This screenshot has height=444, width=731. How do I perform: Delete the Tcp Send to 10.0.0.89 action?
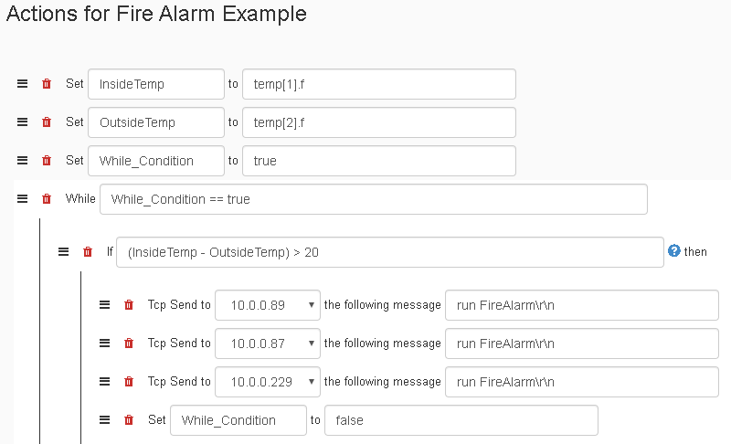click(x=129, y=305)
